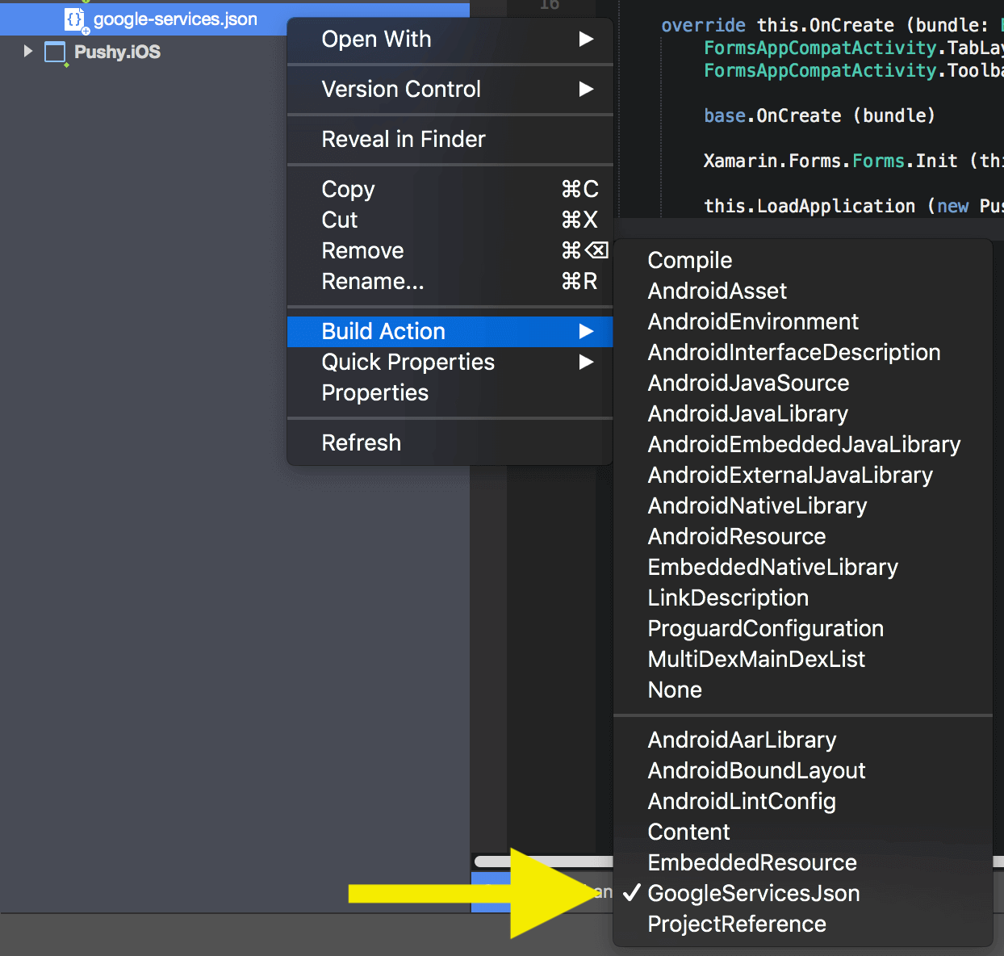
Task: Choose Rename... in the context menu
Action: click(372, 281)
